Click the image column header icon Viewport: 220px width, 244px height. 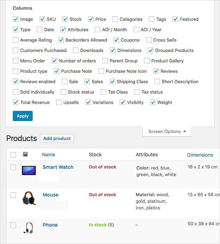(x=25, y=155)
